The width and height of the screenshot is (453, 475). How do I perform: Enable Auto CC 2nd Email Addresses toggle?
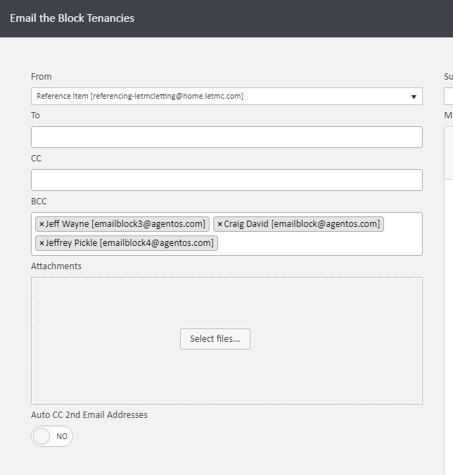point(52,436)
